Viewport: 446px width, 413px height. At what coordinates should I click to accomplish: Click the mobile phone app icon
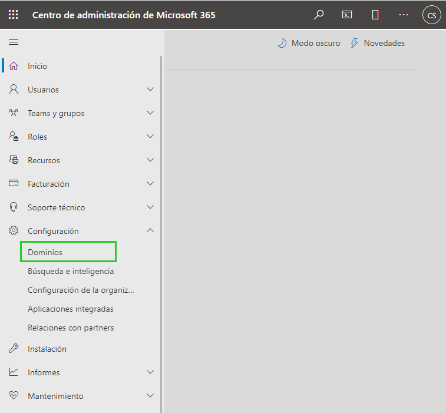coord(375,15)
